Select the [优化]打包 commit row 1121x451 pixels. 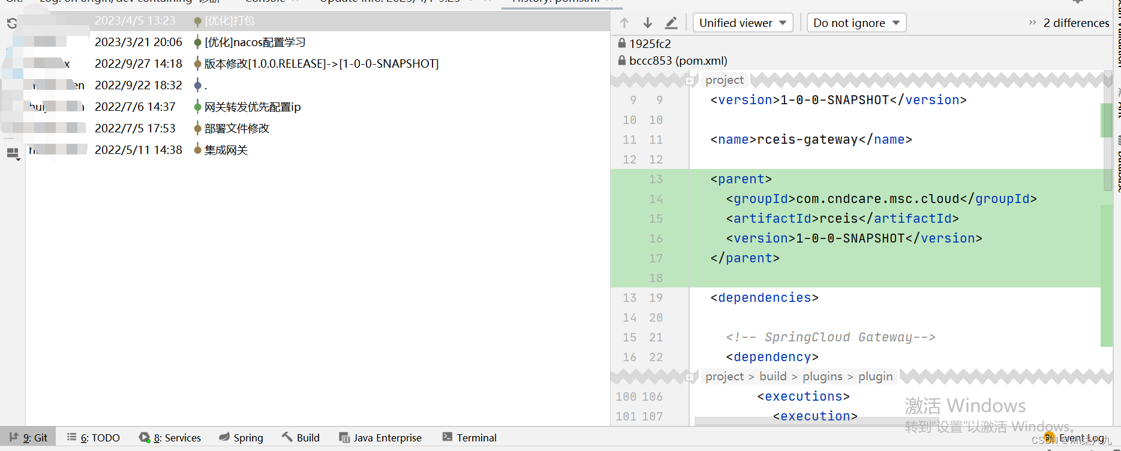[x=318, y=21]
